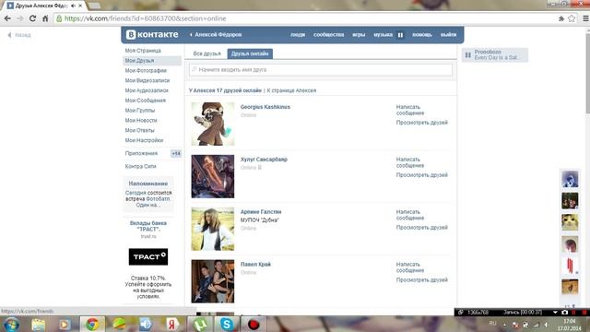View friends of Хулуг Сансарбаяр

point(422,175)
